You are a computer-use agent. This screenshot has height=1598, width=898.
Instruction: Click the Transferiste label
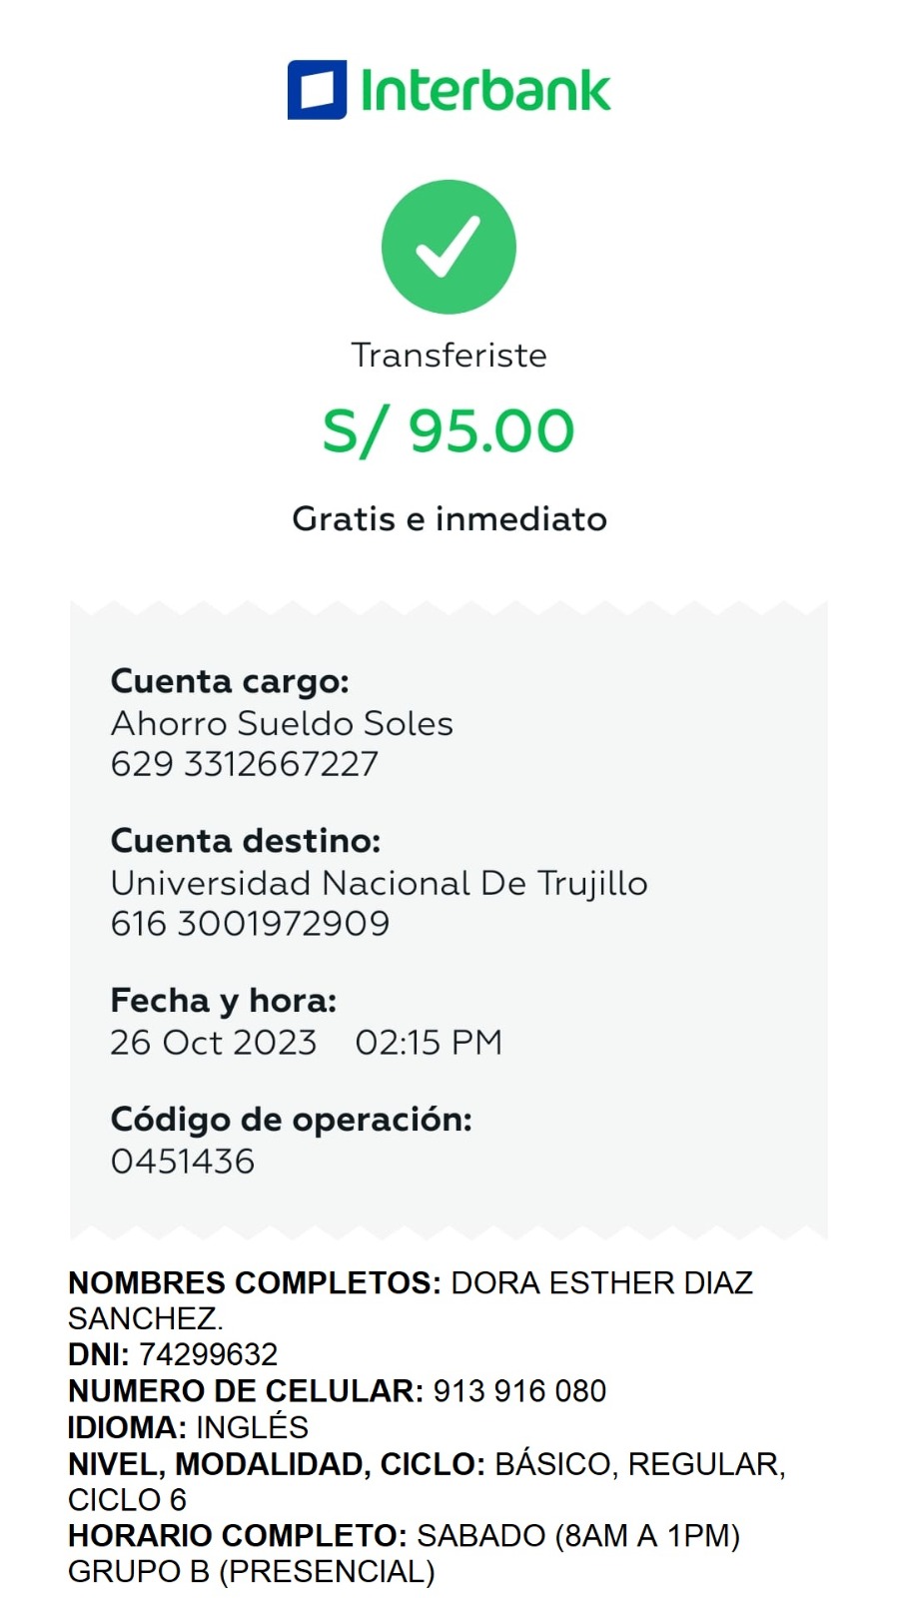(449, 356)
